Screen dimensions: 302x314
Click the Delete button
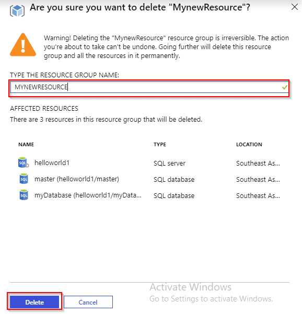pyautogui.click(x=34, y=302)
